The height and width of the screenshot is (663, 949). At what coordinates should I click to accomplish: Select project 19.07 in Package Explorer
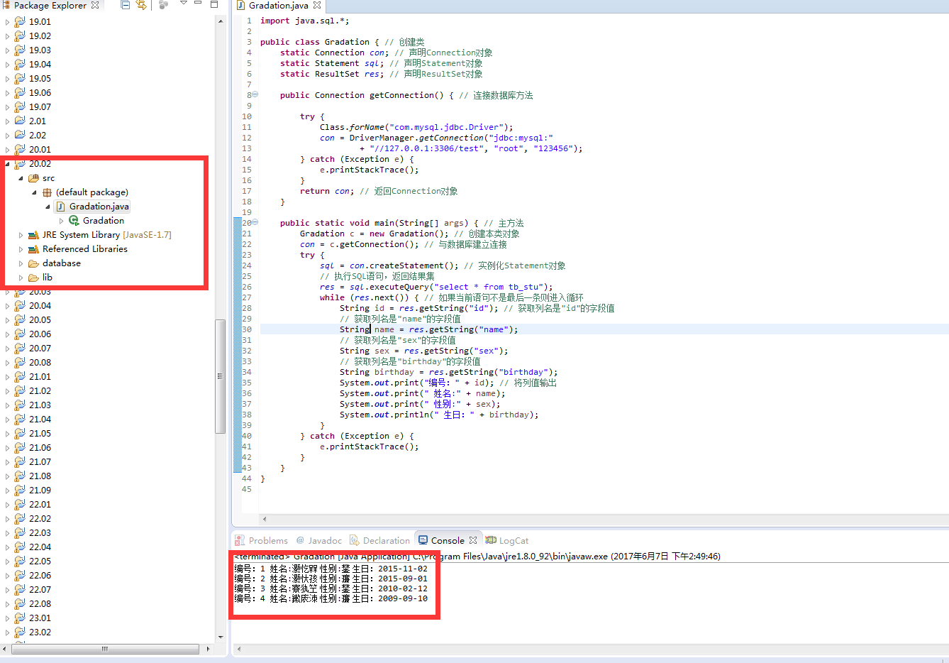coord(40,107)
